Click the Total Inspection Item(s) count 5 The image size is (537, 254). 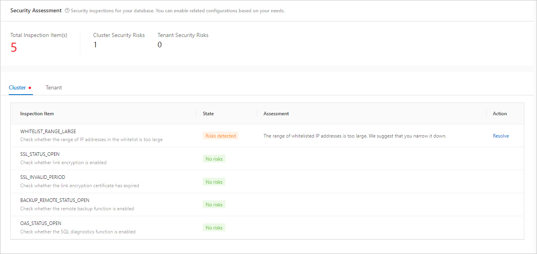pos(14,48)
